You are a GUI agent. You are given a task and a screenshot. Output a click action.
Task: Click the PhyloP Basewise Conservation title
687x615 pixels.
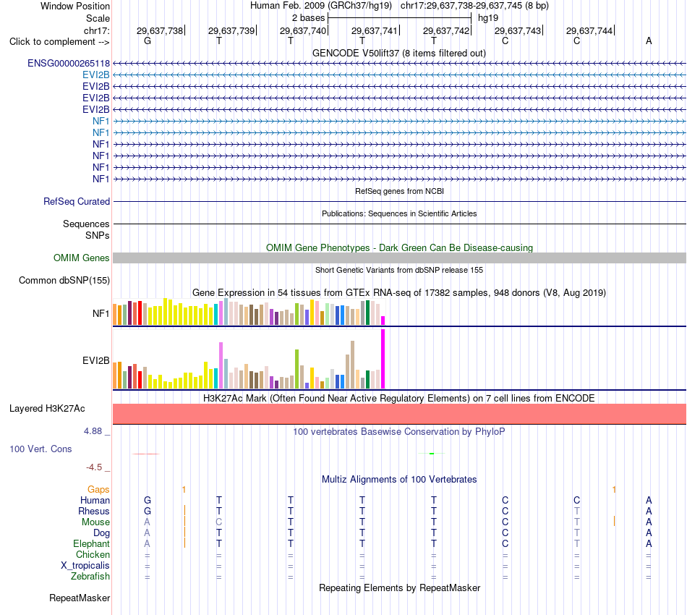[x=399, y=432]
